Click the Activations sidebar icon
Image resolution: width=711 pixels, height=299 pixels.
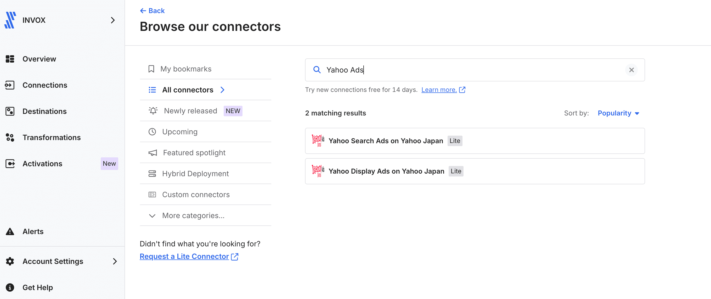click(x=10, y=164)
